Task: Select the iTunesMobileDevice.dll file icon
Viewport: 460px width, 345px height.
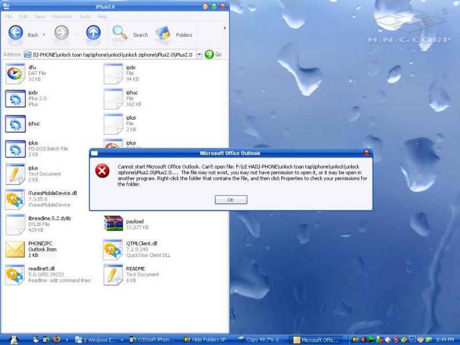Action: 15,199
